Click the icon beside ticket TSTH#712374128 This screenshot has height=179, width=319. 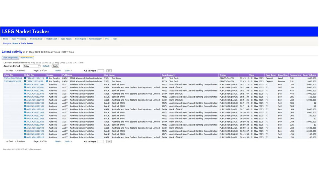pos(25,78)
